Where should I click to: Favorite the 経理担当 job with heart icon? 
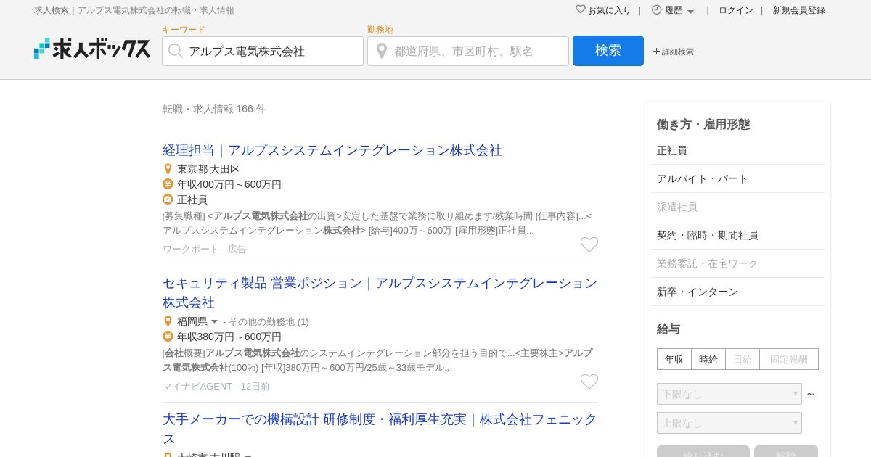[x=589, y=244]
